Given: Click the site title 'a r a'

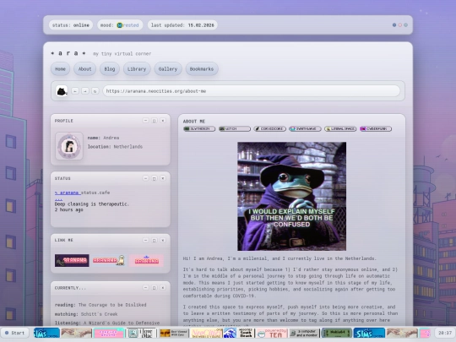Looking at the screenshot, I should [x=68, y=53].
